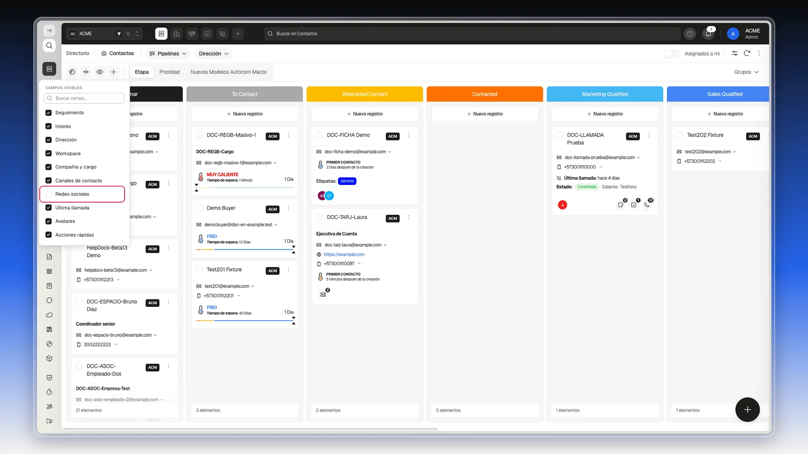
Task: Expand sidebar with the arrow icon
Action: click(x=49, y=31)
